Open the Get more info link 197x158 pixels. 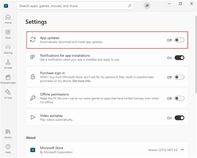(81, 81)
